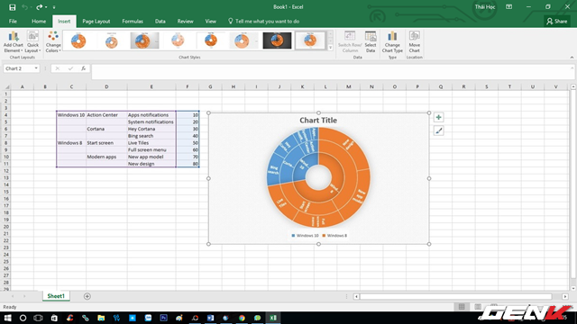Open the Name Box dropdown arrow
Viewport: 577px width, 324px height.
pyautogui.click(x=36, y=68)
